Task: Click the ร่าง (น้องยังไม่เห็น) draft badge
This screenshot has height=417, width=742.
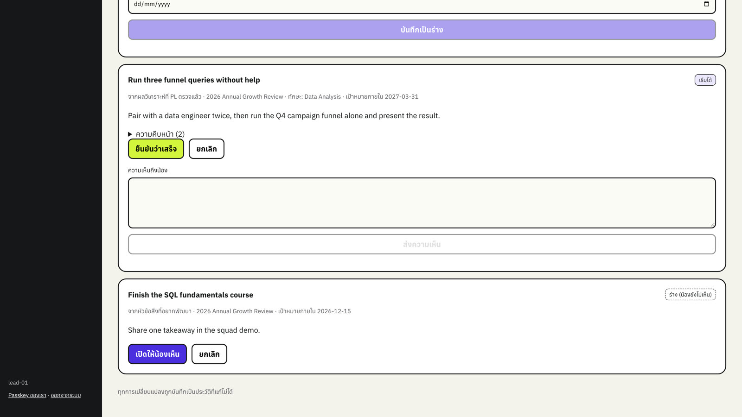Action: coord(690,295)
